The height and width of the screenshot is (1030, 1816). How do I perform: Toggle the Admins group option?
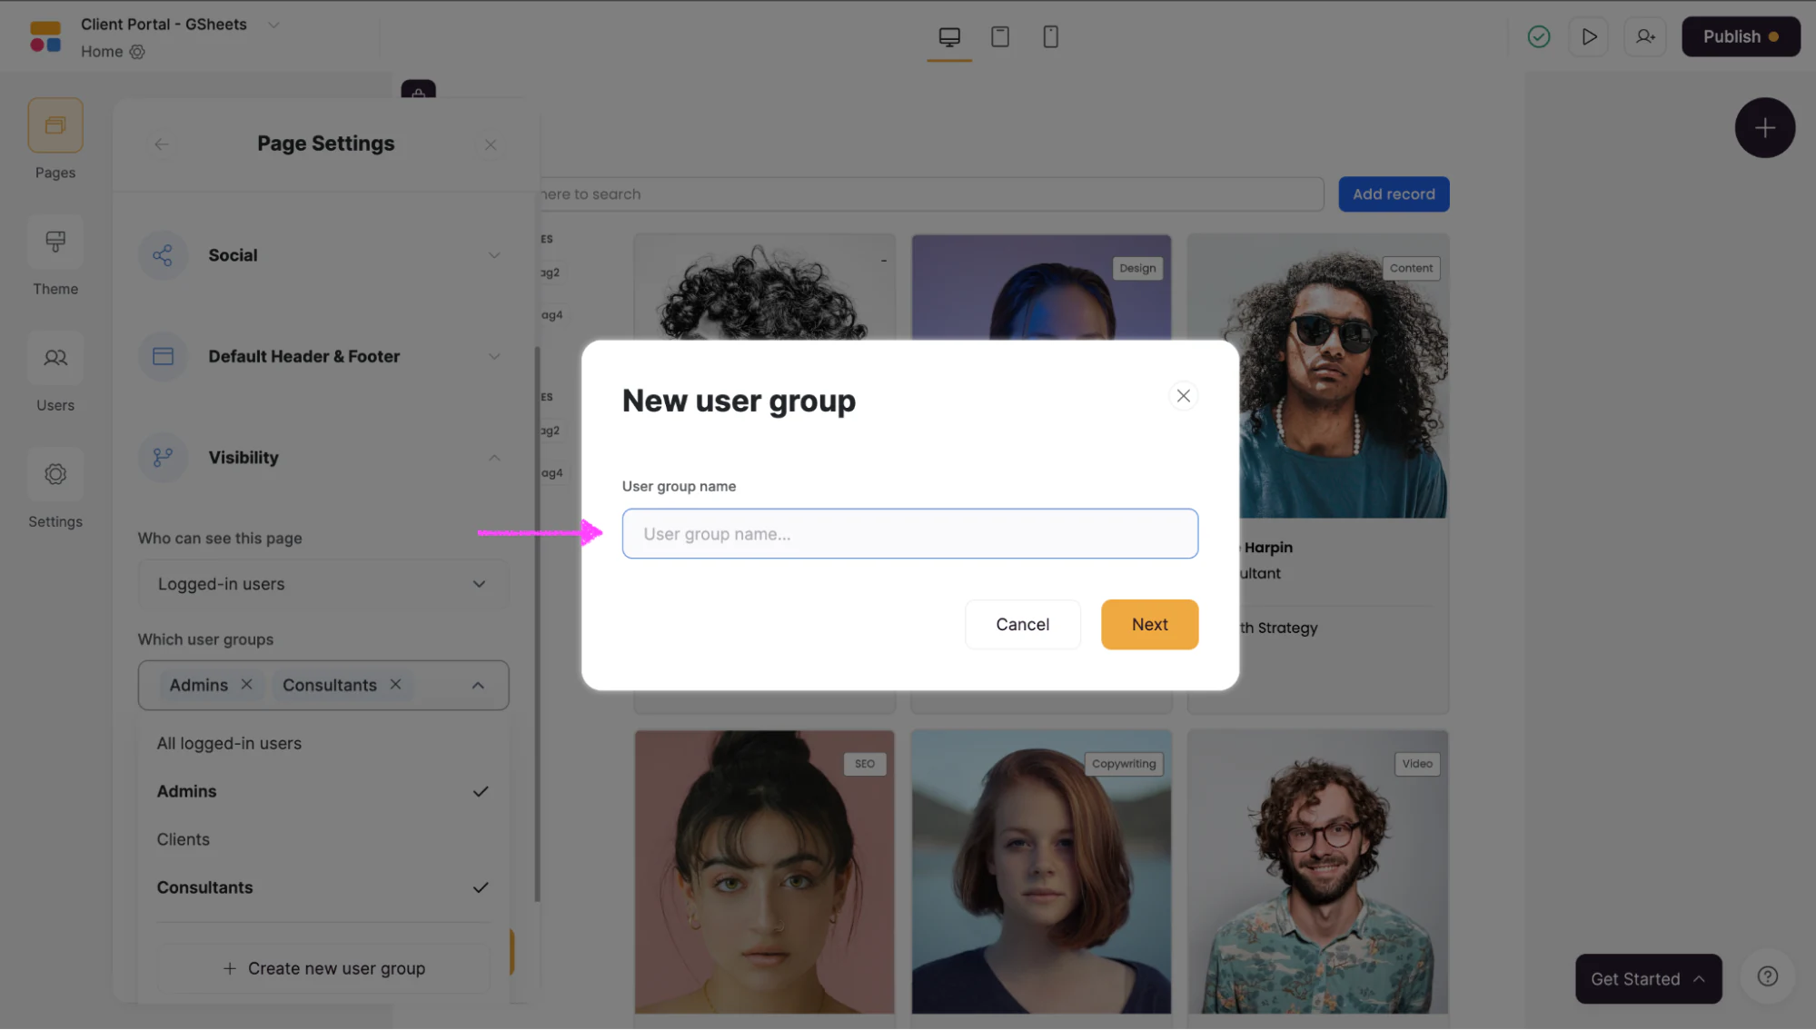(323, 791)
